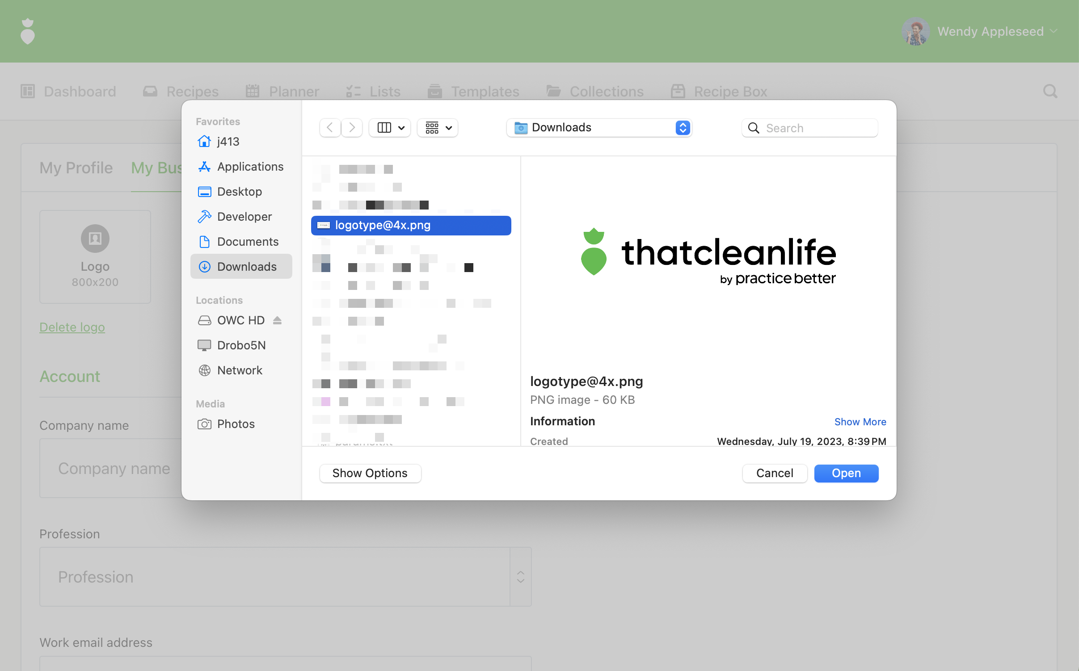The height and width of the screenshot is (671, 1079).
Task: Click the back navigation arrow in file dialog
Action: [330, 128]
